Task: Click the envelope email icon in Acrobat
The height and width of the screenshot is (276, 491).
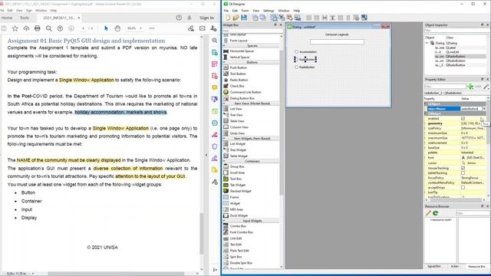Action: pos(203,28)
